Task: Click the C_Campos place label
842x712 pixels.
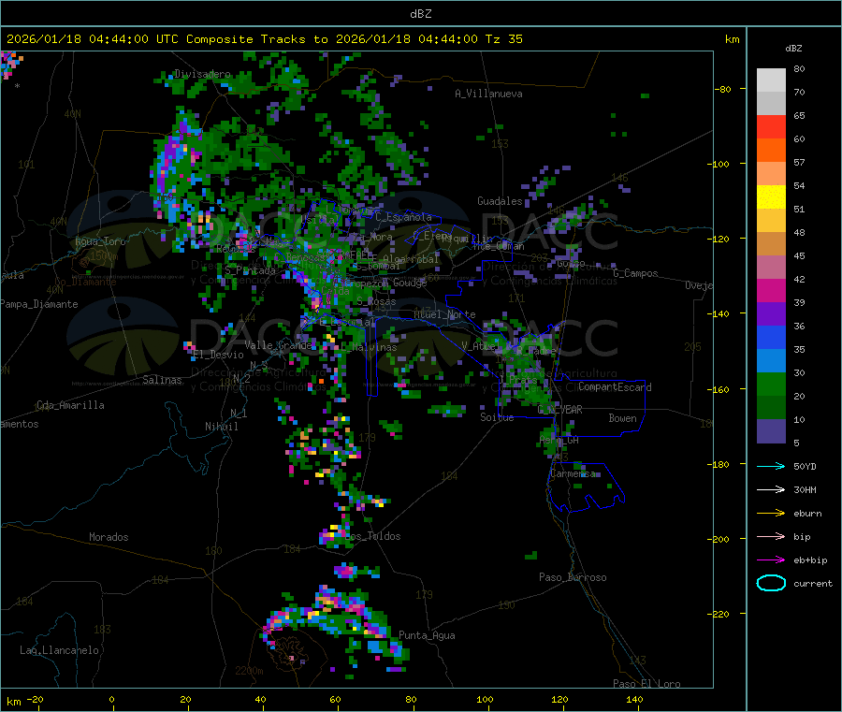Action: tap(636, 273)
